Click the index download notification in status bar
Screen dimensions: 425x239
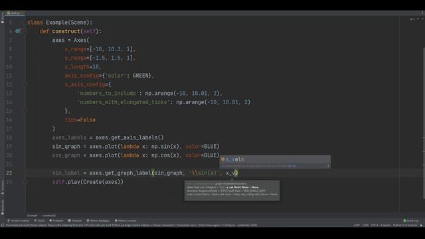131,225
